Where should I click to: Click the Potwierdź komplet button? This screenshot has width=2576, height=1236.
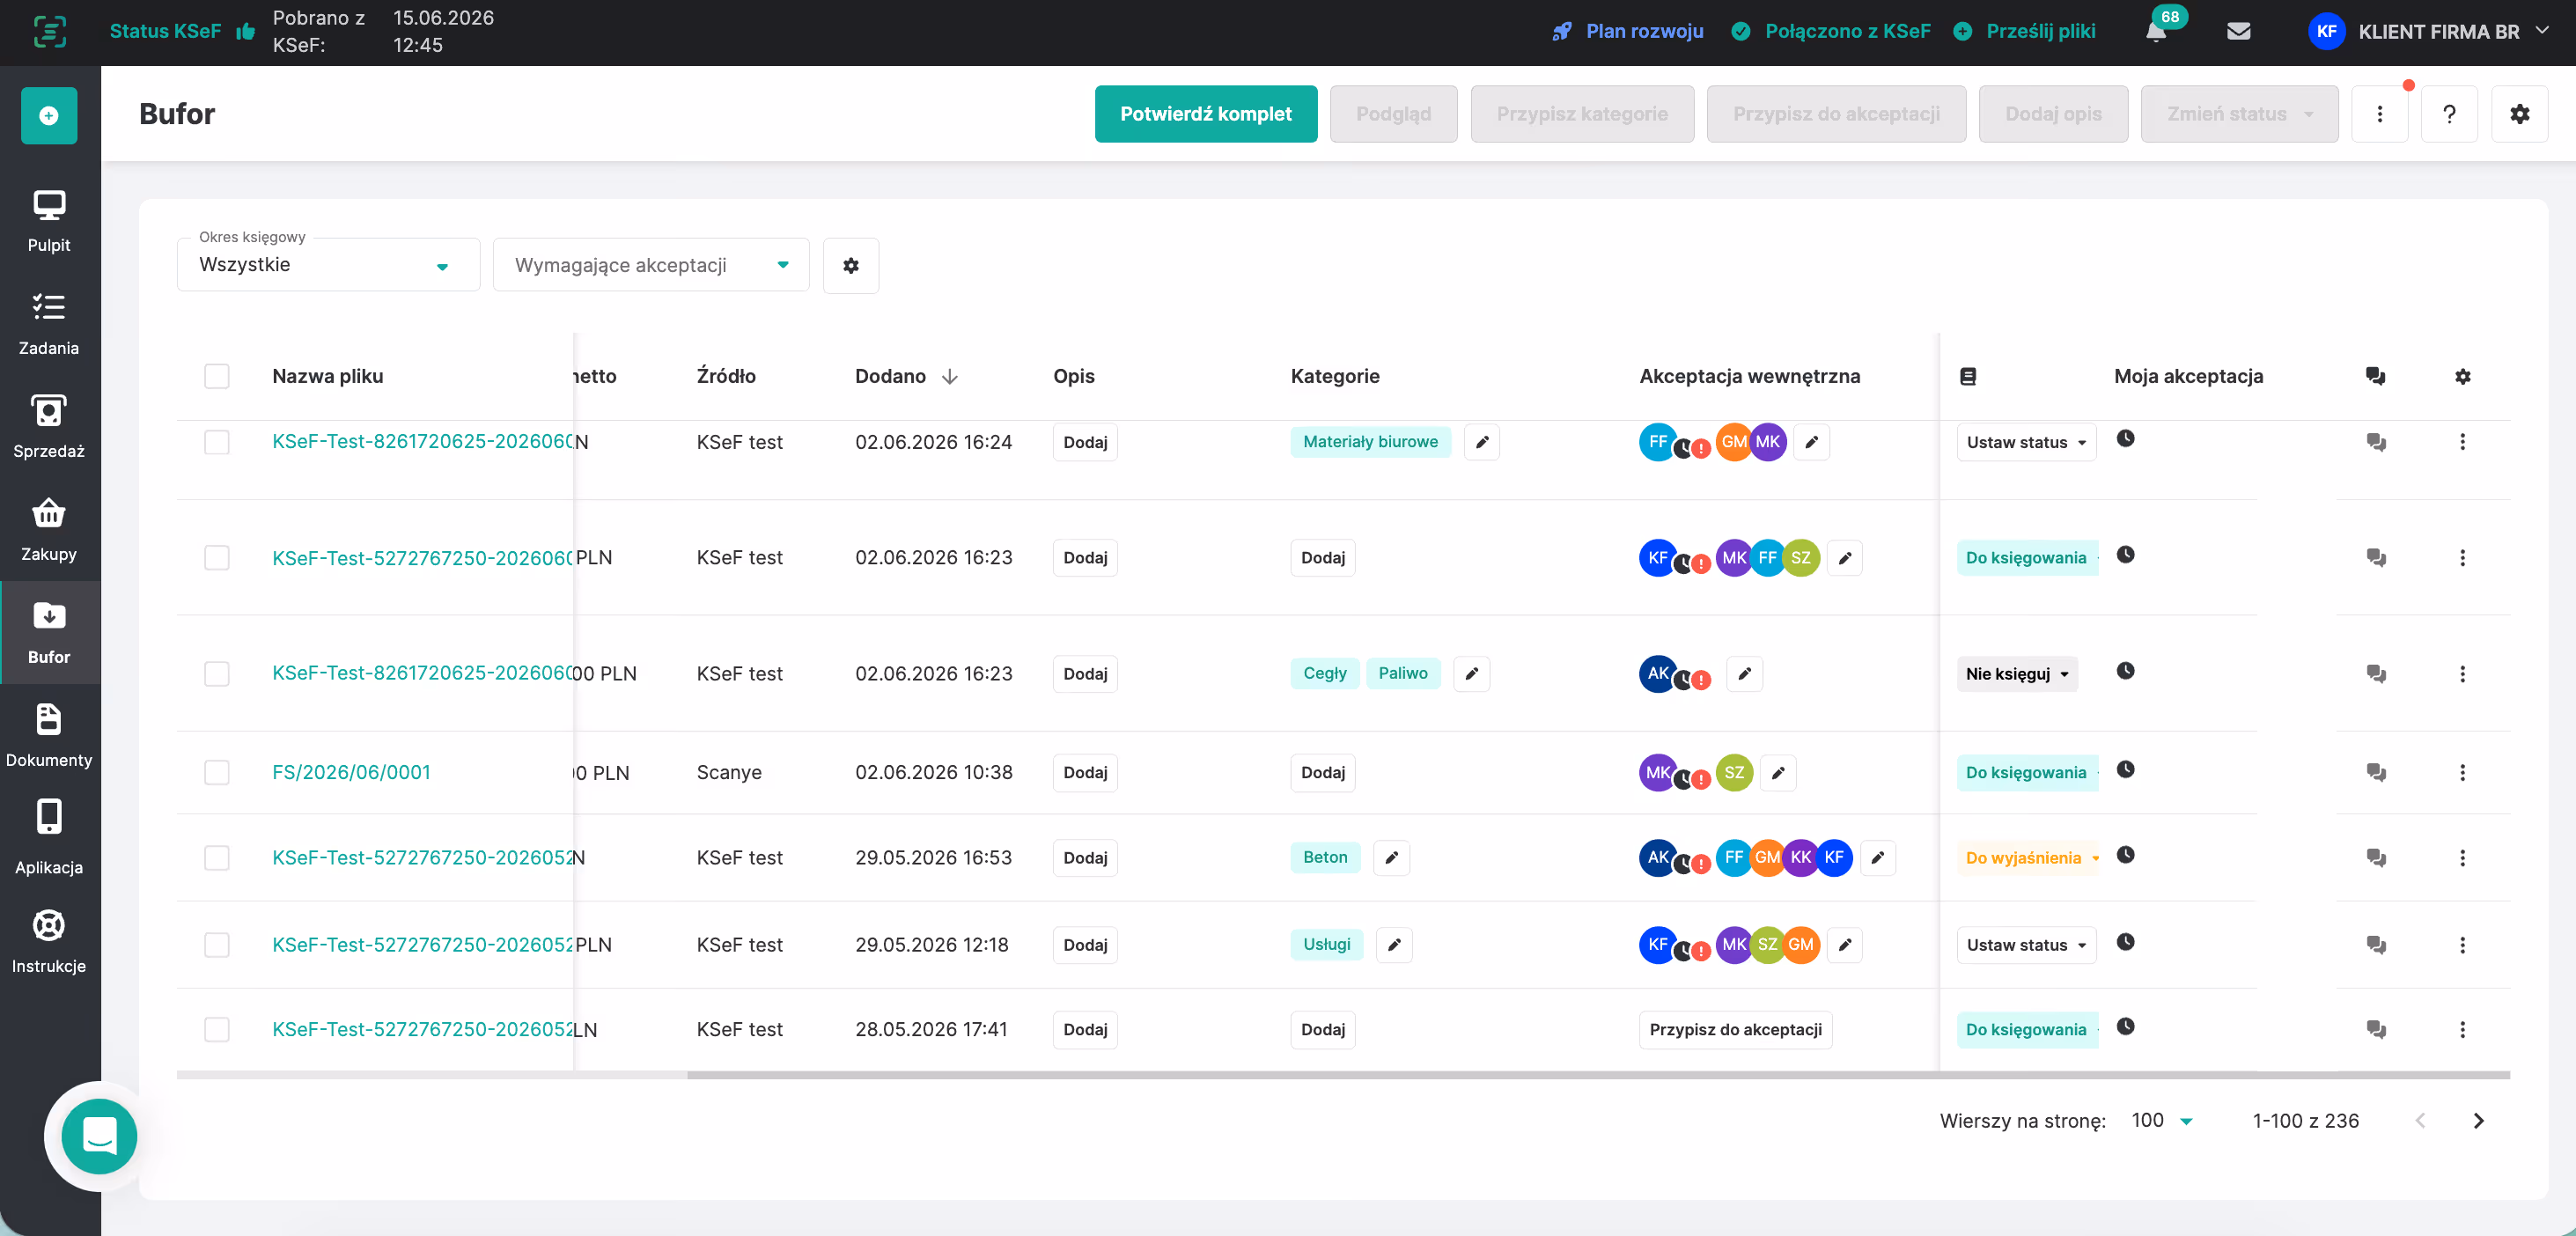pyautogui.click(x=1205, y=114)
